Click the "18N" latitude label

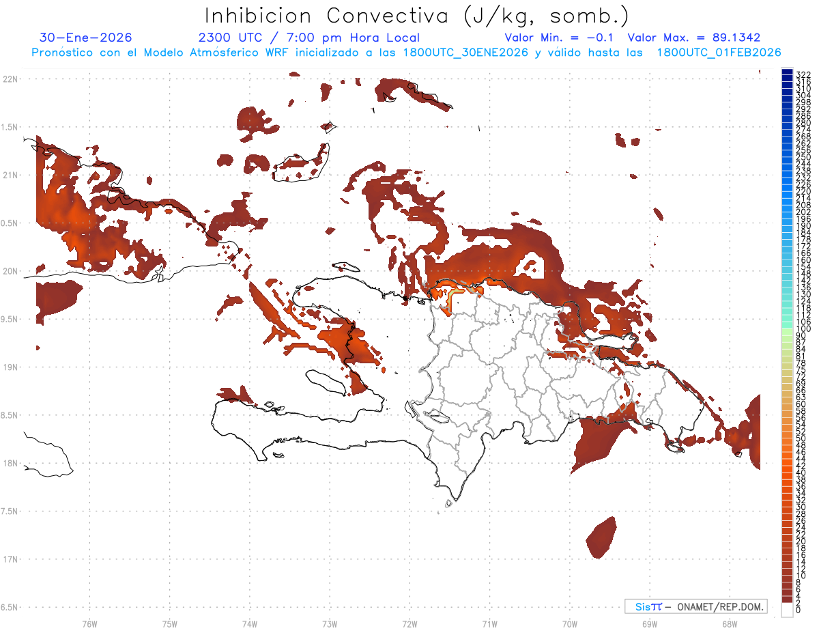(x=10, y=463)
